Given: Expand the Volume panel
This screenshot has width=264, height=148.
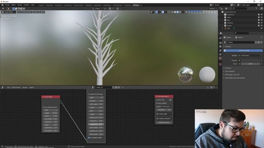Looking at the screenshot, I should click(228, 68).
